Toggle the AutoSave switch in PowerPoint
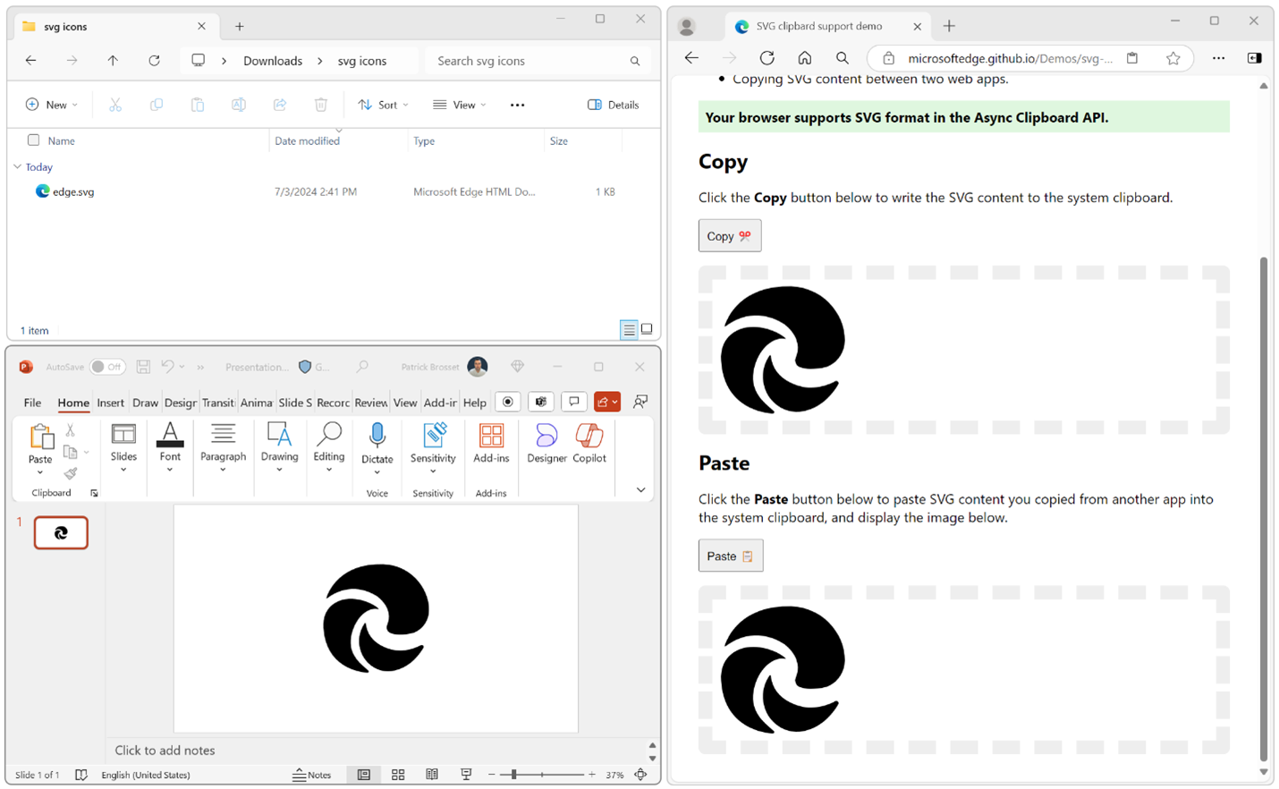 [x=106, y=366]
